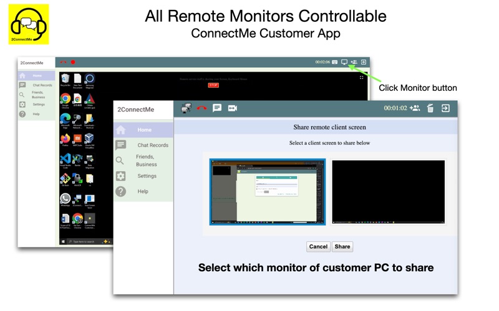Select ConnectMe Customer icon on remote desktop
499x311 pixels.
pos(89,221)
